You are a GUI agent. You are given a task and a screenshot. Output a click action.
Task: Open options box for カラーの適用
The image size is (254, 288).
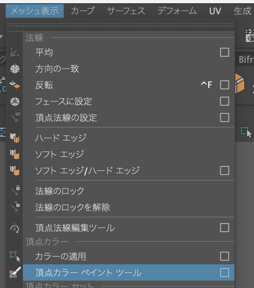225,256
